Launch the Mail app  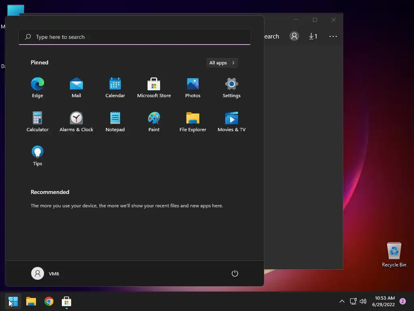click(x=76, y=87)
